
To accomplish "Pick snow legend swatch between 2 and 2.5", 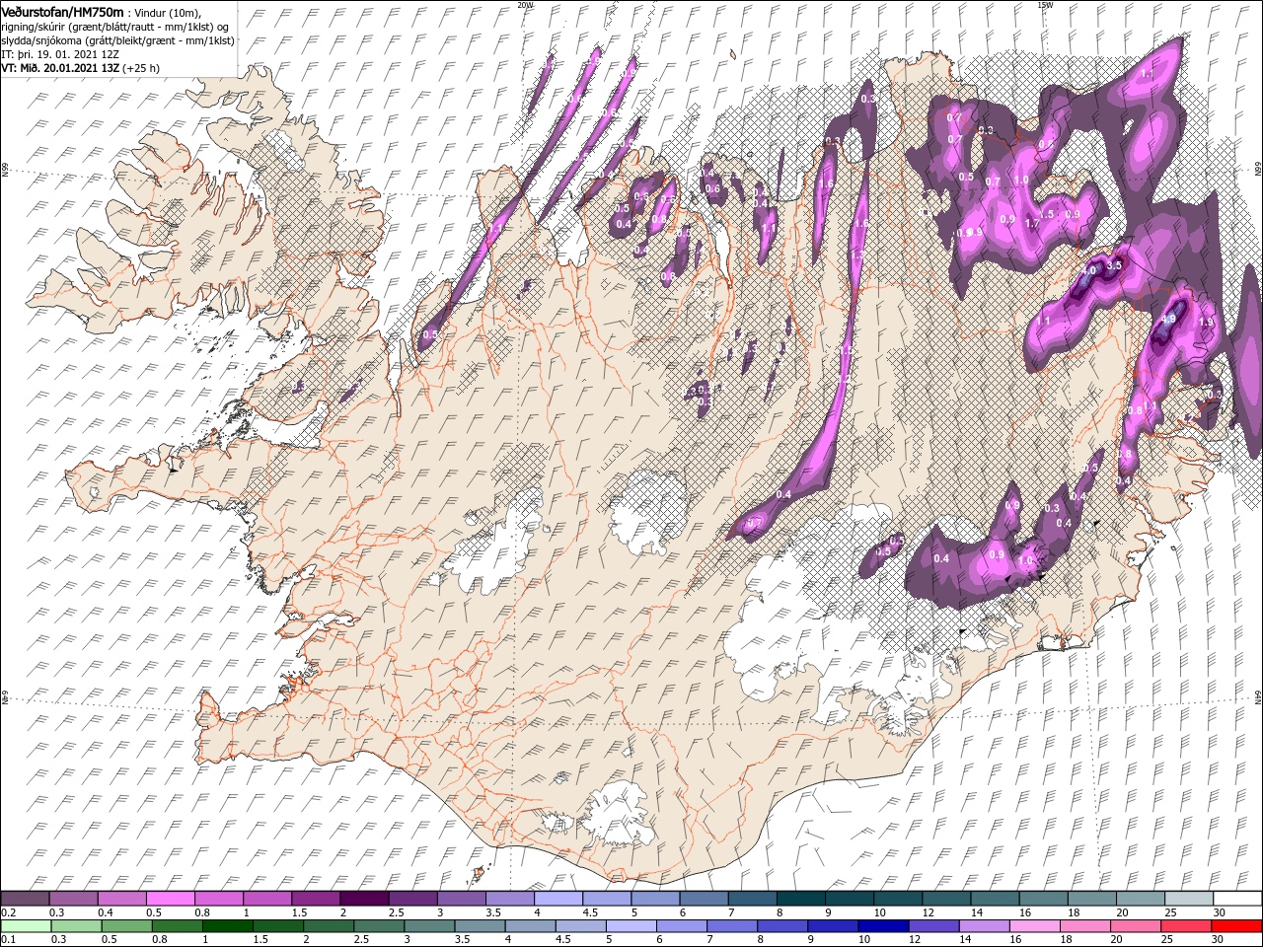I will coord(363,899).
